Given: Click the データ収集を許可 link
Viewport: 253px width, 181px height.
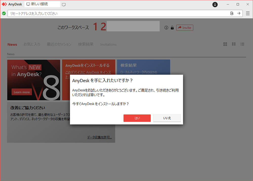Looking at the screenshot, I should (99, 138).
